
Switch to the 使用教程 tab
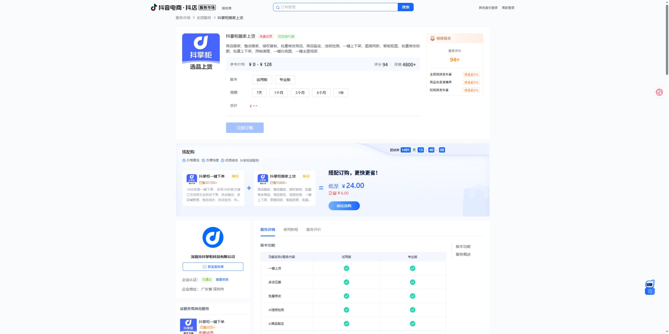(290, 229)
